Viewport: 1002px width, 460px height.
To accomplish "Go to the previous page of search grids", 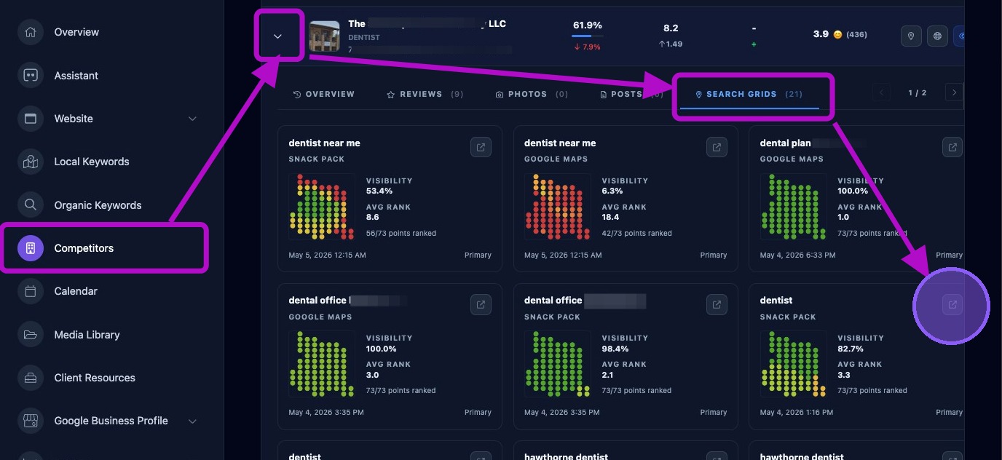I will [881, 92].
